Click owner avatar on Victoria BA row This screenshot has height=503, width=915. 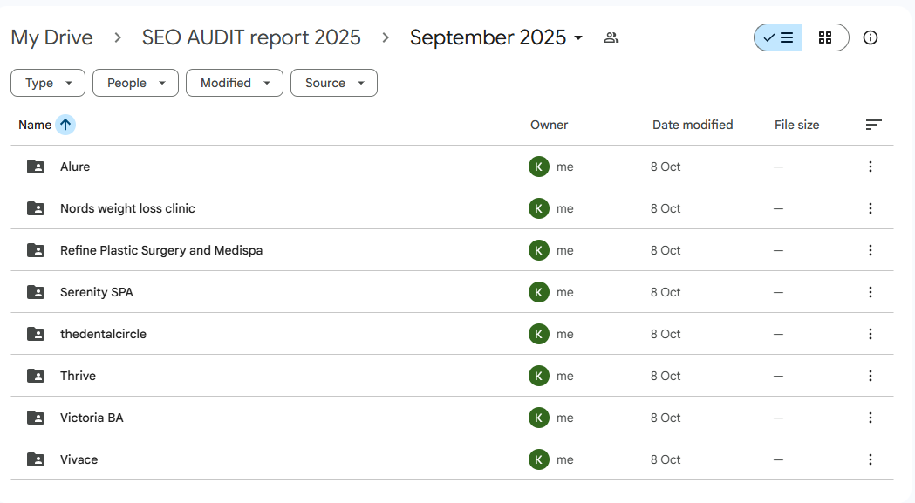pos(539,418)
